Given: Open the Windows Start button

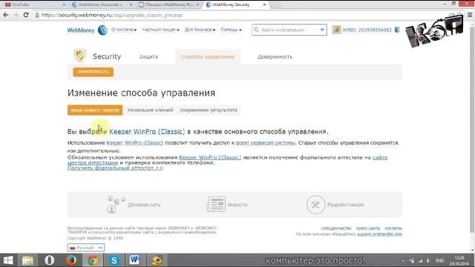Looking at the screenshot, I should (8, 260).
